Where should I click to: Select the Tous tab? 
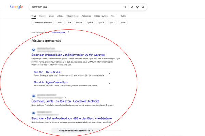[33, 16]
